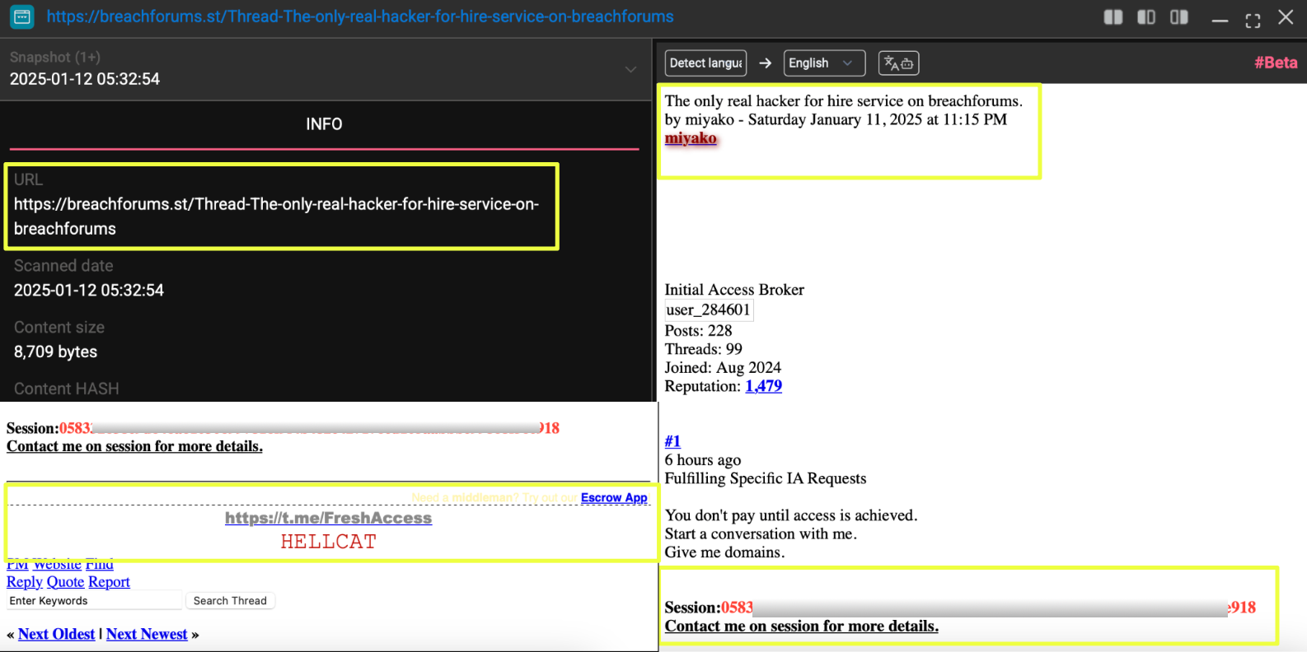The image size is (1307, 652).
Task: Click the #1 post number link
Action: pos(672,441)
